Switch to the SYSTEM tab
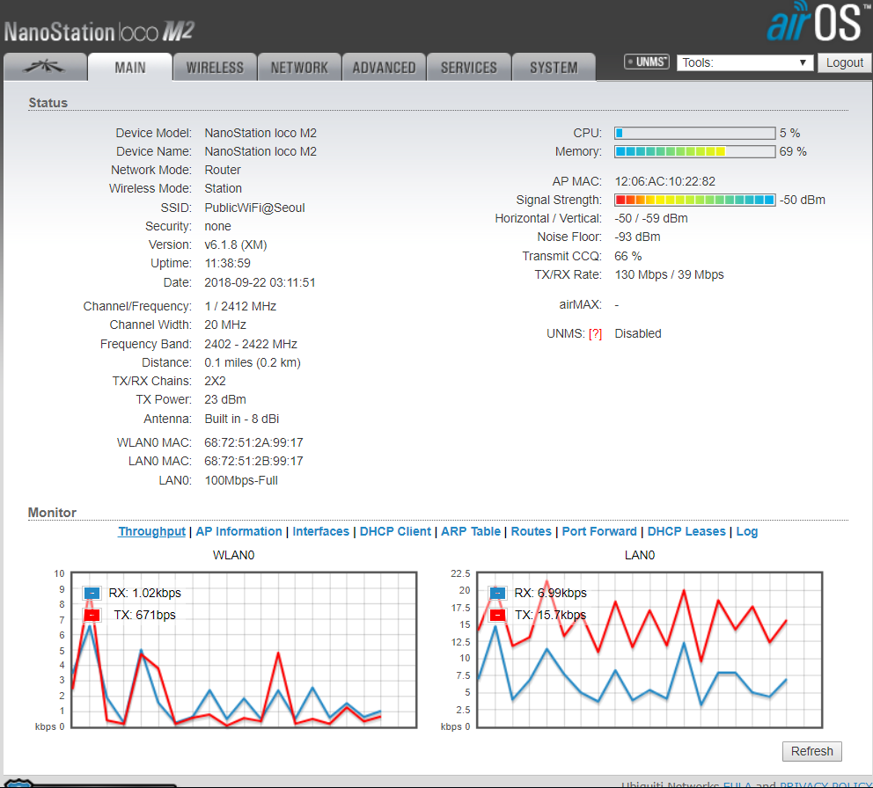The image size is (873, 788). point(554,68)
